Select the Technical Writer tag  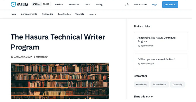(160, 84)
